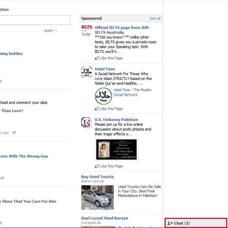
Task: Click the Acid Attacks event banner image
Action: 116,149
